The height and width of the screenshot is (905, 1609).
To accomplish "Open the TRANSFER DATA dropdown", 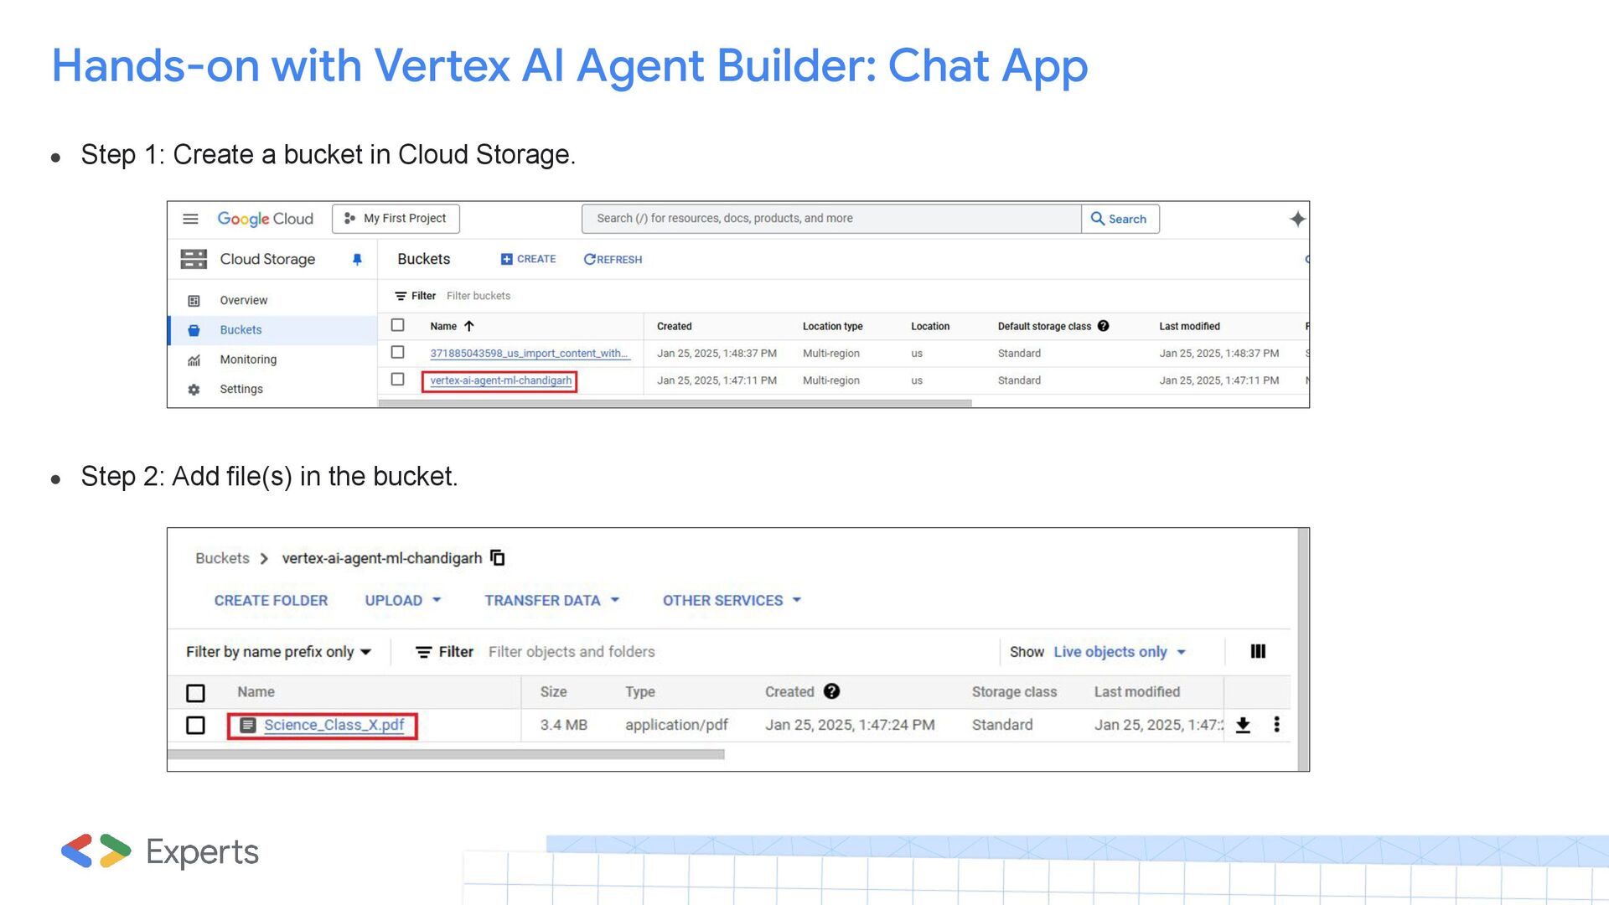I will pos(551,601).
